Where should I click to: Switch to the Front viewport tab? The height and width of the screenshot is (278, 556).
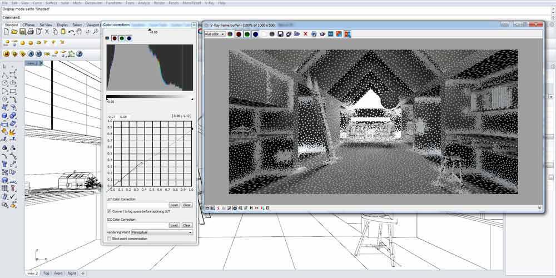(x=58, y=274)
